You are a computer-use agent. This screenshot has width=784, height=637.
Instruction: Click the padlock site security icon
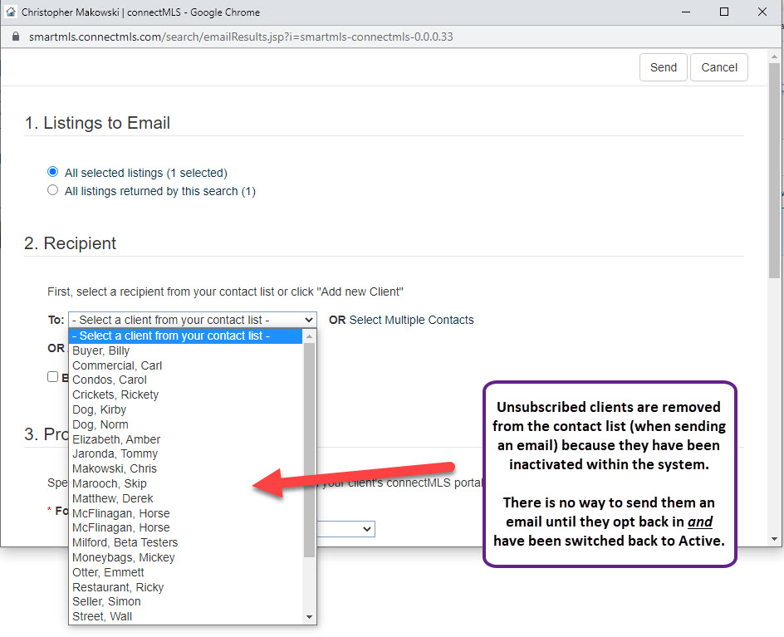coord(16,37)
